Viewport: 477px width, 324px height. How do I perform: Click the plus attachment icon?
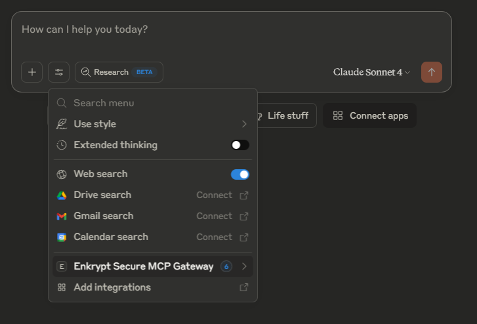[31, 72]
